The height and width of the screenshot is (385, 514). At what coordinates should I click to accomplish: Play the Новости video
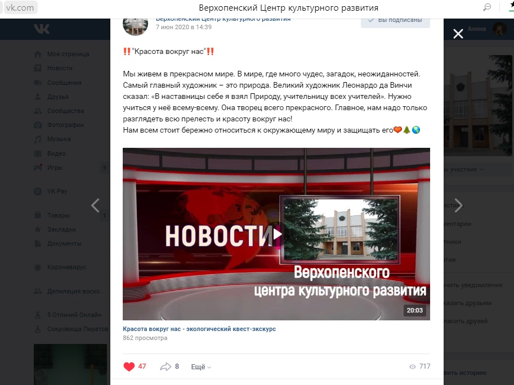point(278,234)
